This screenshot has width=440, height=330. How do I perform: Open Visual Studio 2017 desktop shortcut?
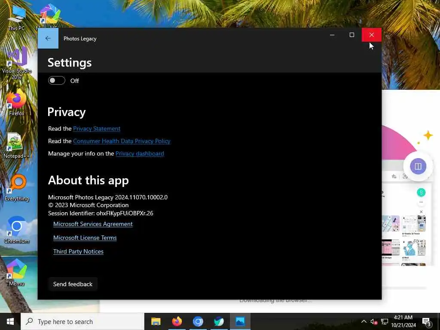click(x=17, y=63)
